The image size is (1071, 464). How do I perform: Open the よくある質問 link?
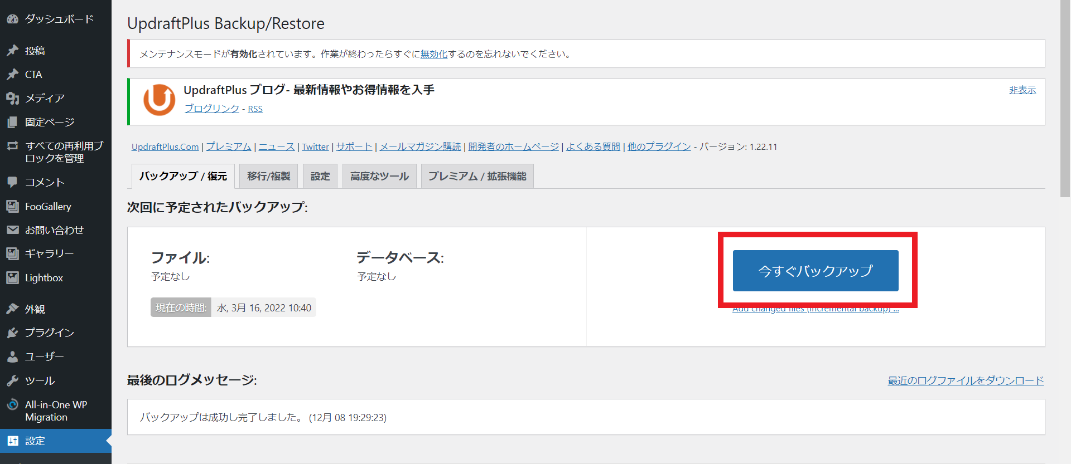594,146
